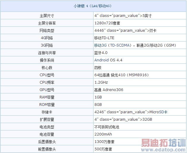Open the Android OS 4.4 link
This screenshot has height=153, width=187.
click(x=108, y=60)
